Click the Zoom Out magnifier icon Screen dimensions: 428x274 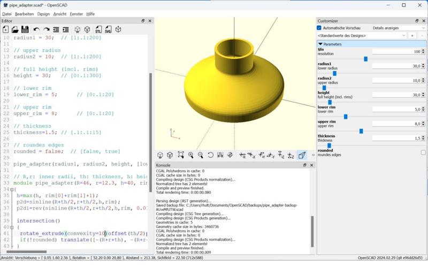point(200,155)
